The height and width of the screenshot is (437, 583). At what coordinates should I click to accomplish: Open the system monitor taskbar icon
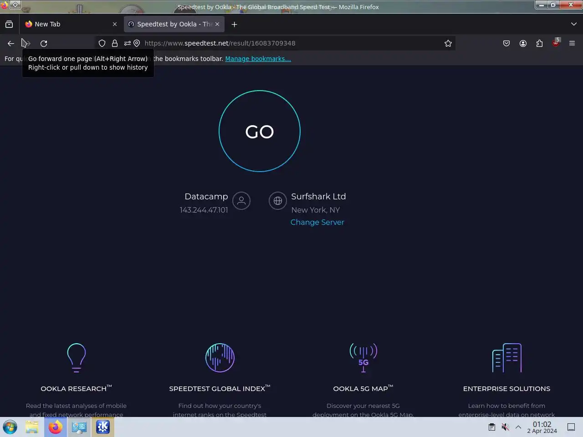pyautogui.click(x=79, y=427)
